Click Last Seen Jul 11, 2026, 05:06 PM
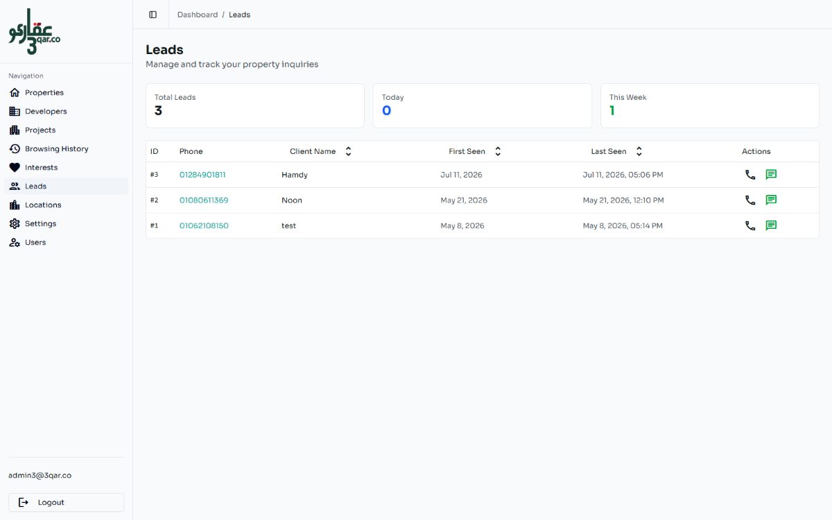 pyautogui.click(x=623, y=175)
